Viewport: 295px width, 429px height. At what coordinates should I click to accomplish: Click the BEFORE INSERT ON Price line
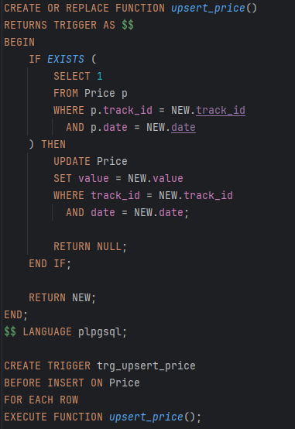click(72, 383)
